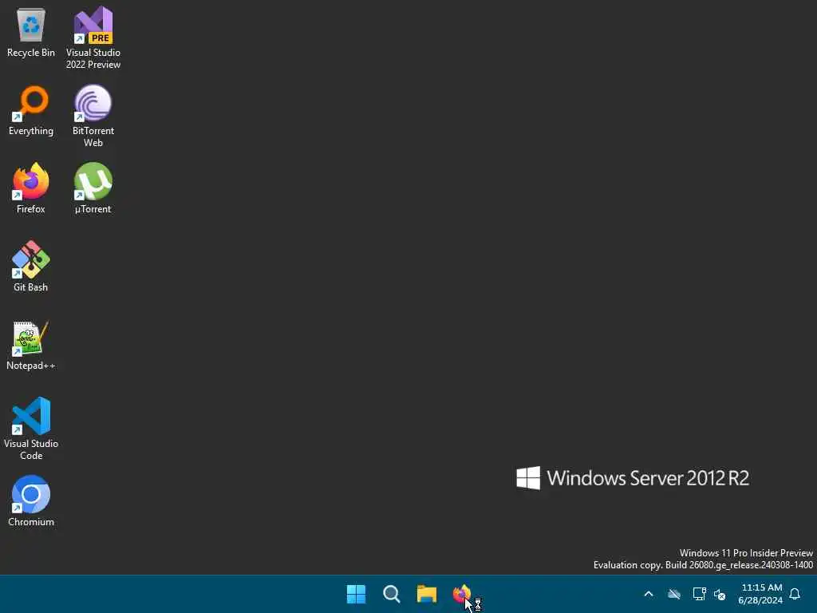Screen dimensions: 817x613
Task: Open the network status tray icon
Action: tap(699, 594)
